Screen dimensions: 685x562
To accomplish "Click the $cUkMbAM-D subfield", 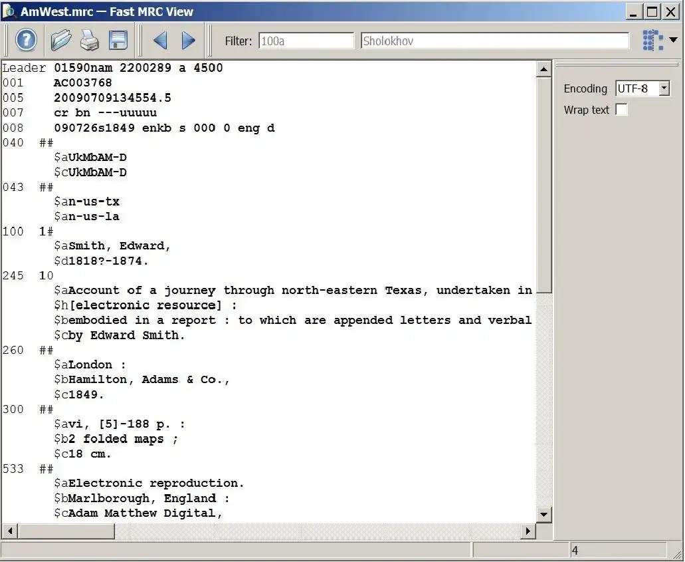I will point(90,172).
